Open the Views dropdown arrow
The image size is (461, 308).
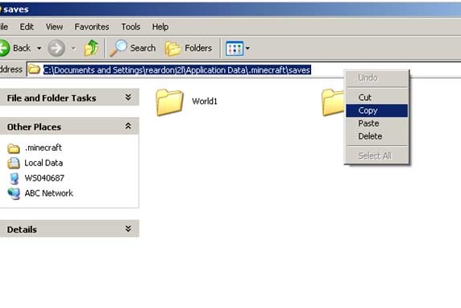[247, 48]
